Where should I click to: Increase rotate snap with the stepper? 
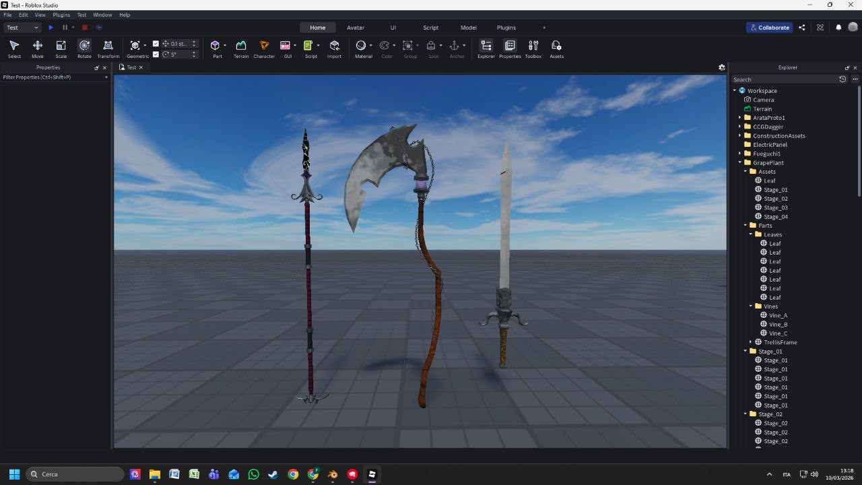pyautogui.click(x=194, y=53)
